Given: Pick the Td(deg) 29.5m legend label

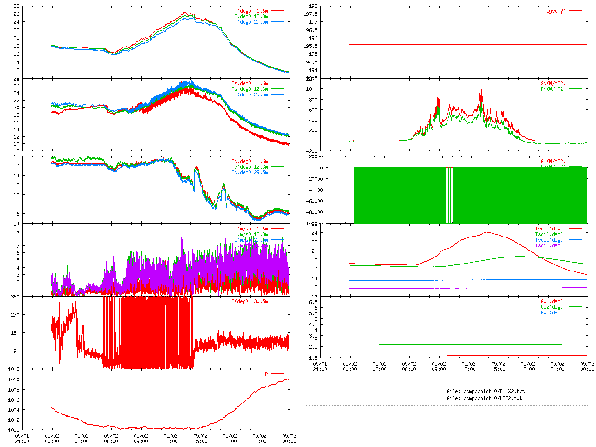Looking at the screenshot, I should (x=250, y=172).
